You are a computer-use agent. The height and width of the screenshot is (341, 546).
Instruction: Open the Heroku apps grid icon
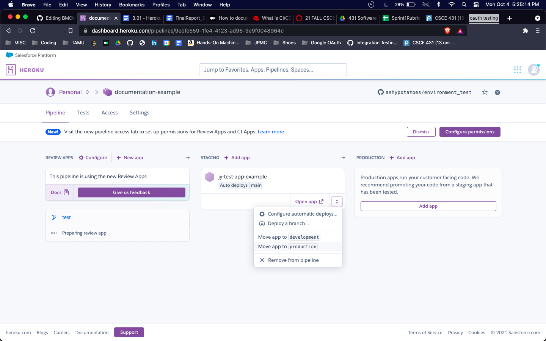pos(517,70)
